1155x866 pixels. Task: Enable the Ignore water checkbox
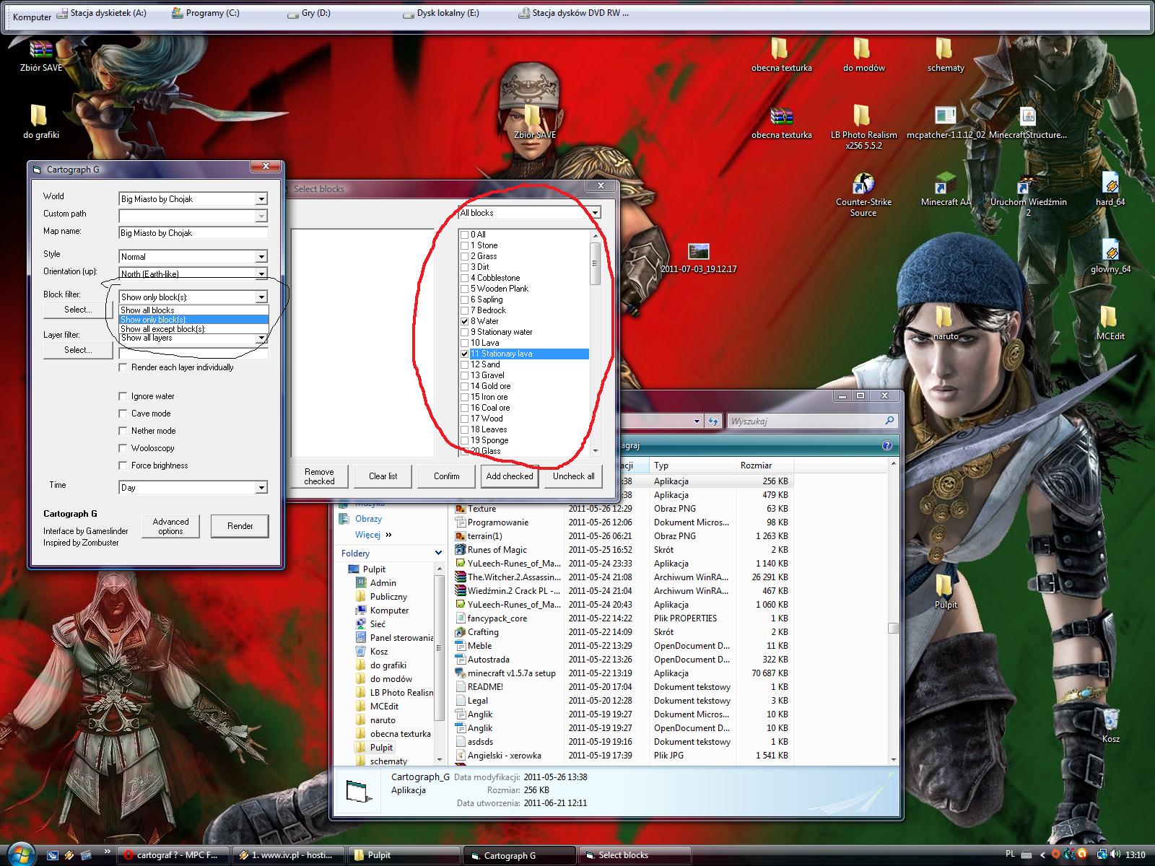pos(123,396)
